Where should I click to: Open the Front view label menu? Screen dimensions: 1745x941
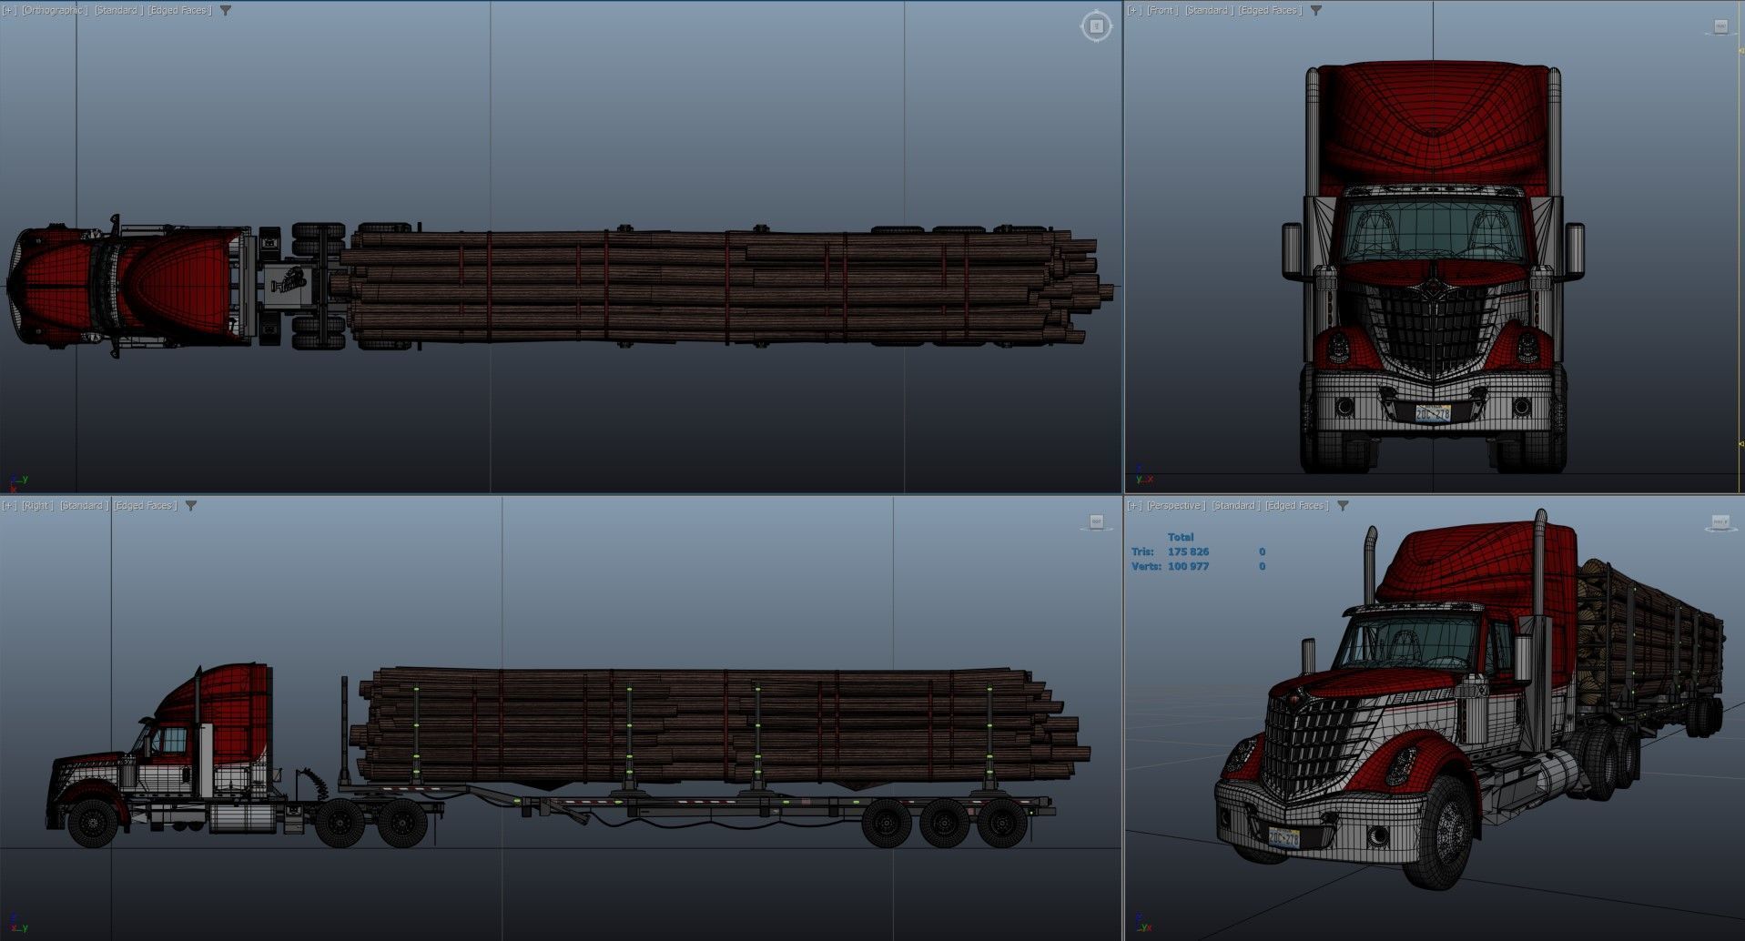tap(1162, 11)
